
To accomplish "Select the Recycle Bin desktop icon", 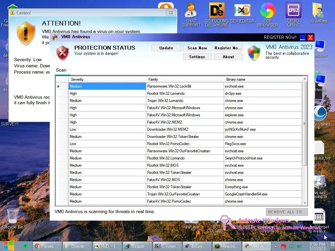I will click(13, 219).
